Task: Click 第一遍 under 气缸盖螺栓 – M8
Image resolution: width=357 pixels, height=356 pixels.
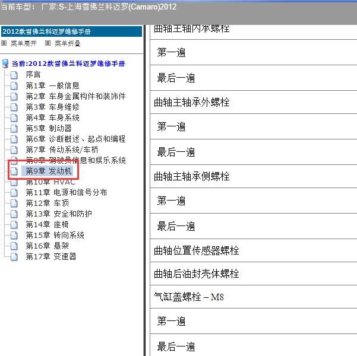Action: pyautogui.click(x=172, y=321)
